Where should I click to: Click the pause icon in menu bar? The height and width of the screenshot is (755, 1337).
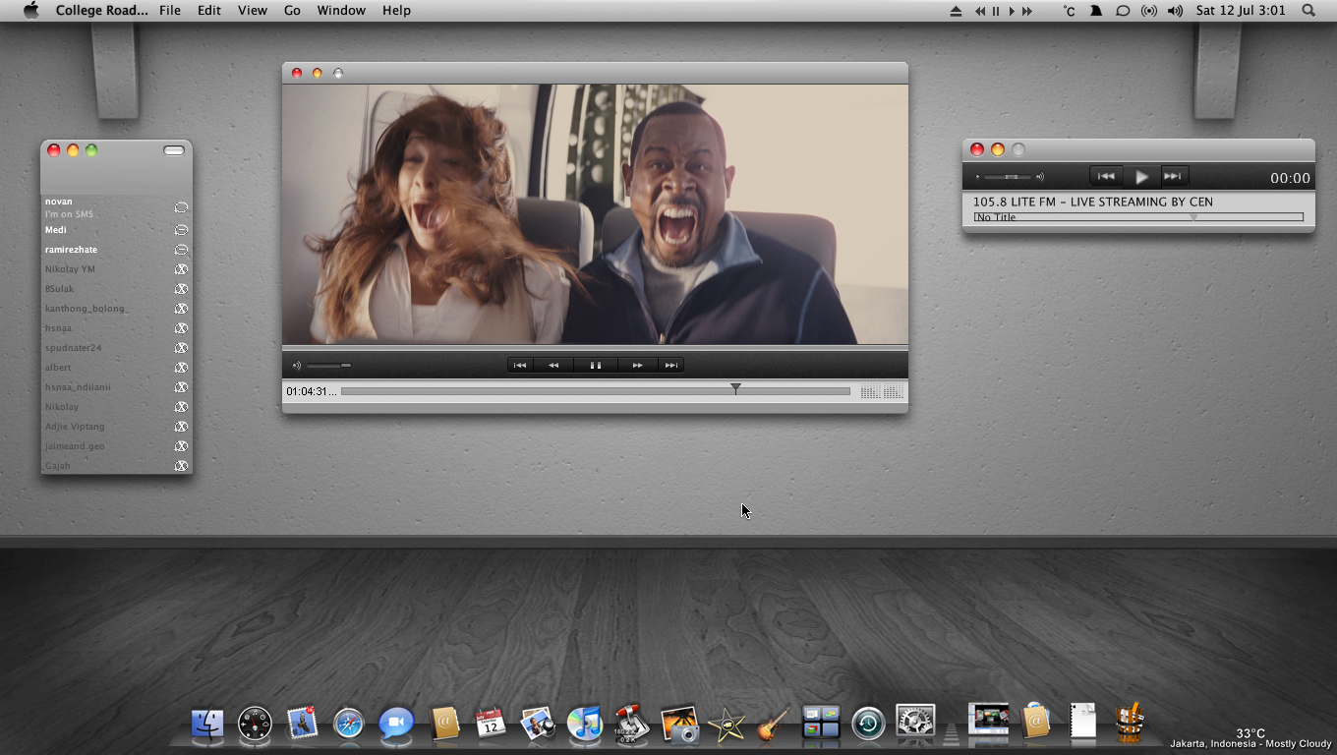[996, 11]
